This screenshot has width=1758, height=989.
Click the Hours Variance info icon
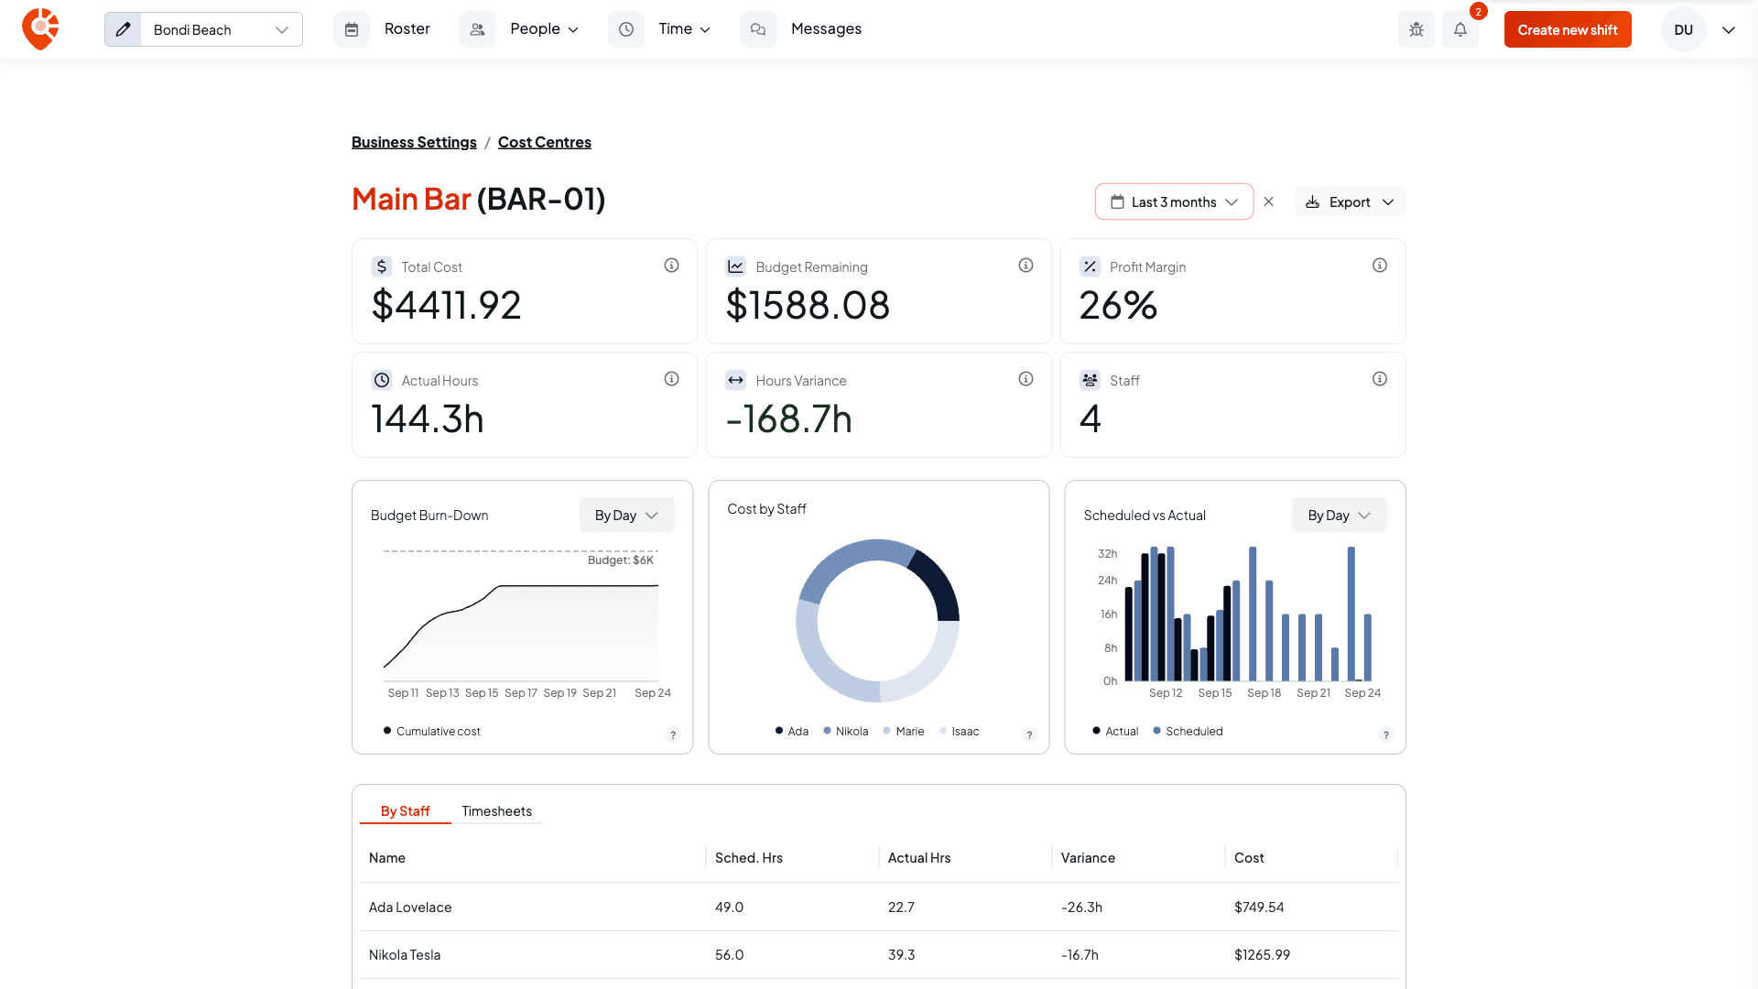[1026, 379]
